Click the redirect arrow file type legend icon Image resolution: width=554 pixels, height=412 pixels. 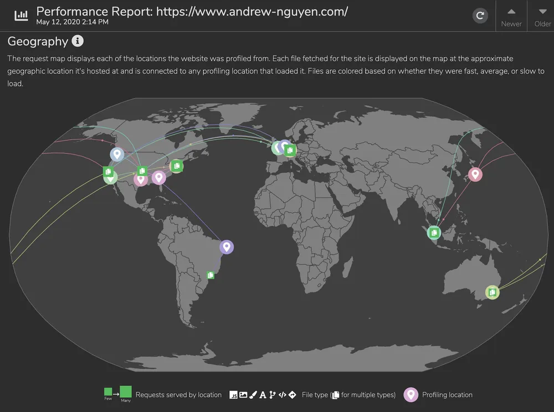pos(292,395)
